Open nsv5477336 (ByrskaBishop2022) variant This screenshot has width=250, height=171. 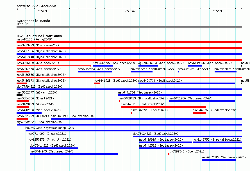tap(41, 51)
